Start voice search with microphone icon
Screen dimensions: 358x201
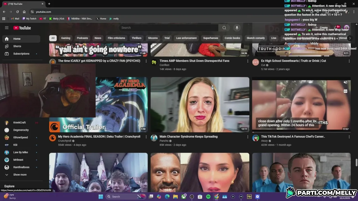tap(237, 28)
